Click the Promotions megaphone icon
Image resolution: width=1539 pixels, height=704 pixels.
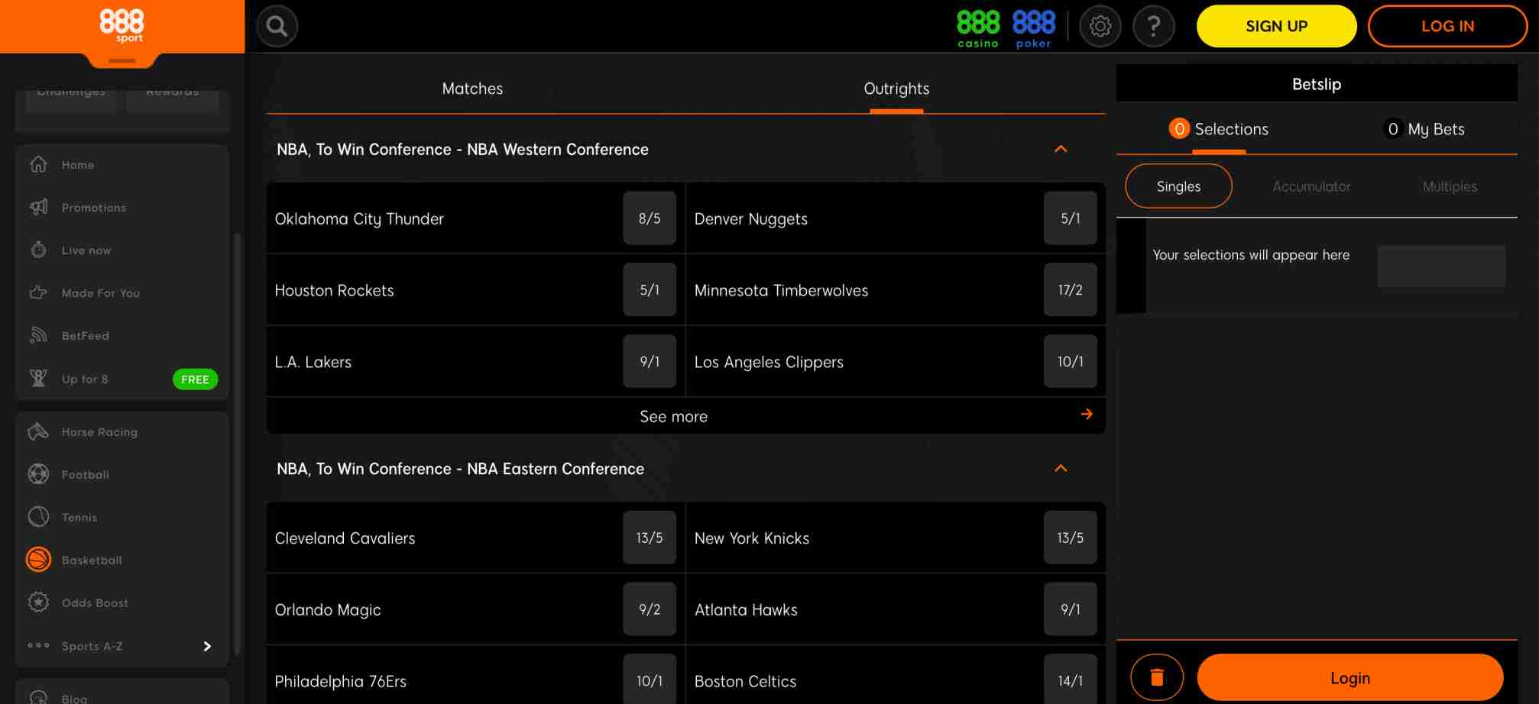point(38,207)
